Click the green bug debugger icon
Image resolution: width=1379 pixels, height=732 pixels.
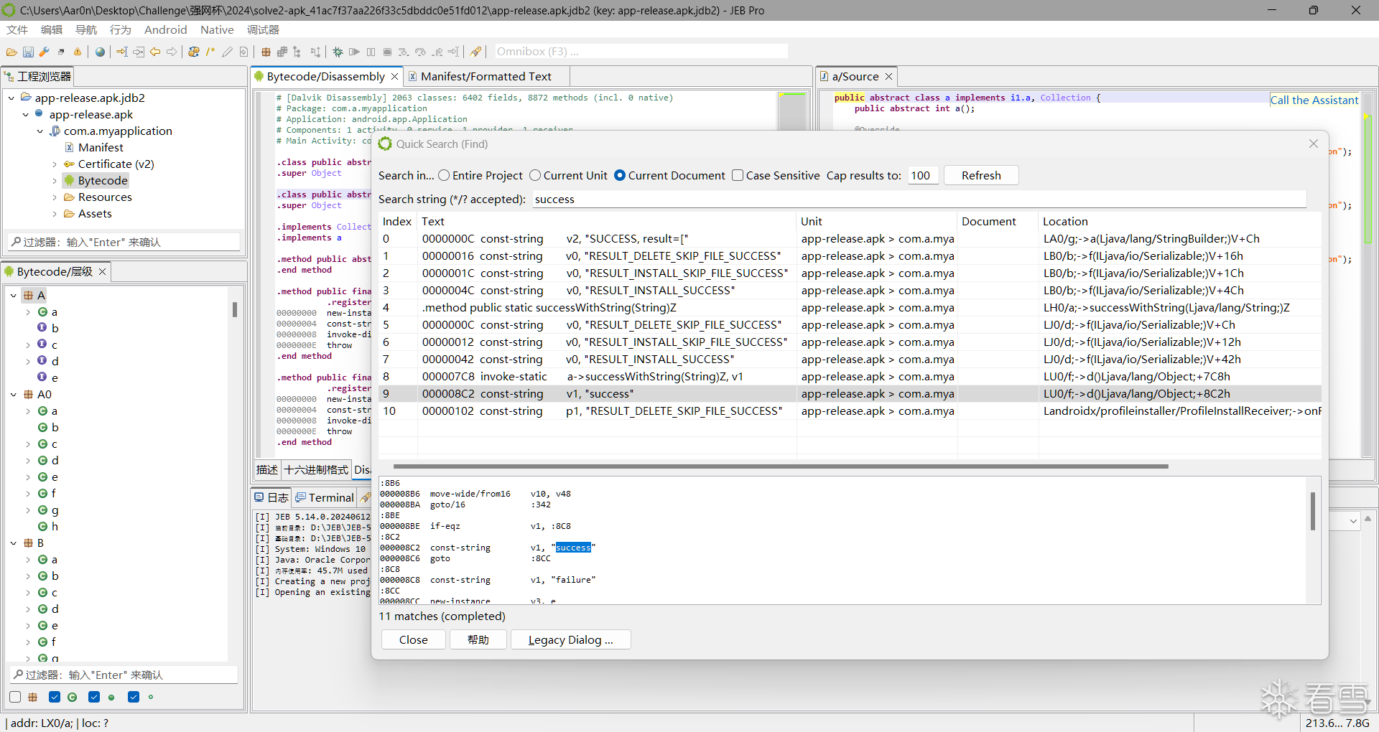coord(338,52)
